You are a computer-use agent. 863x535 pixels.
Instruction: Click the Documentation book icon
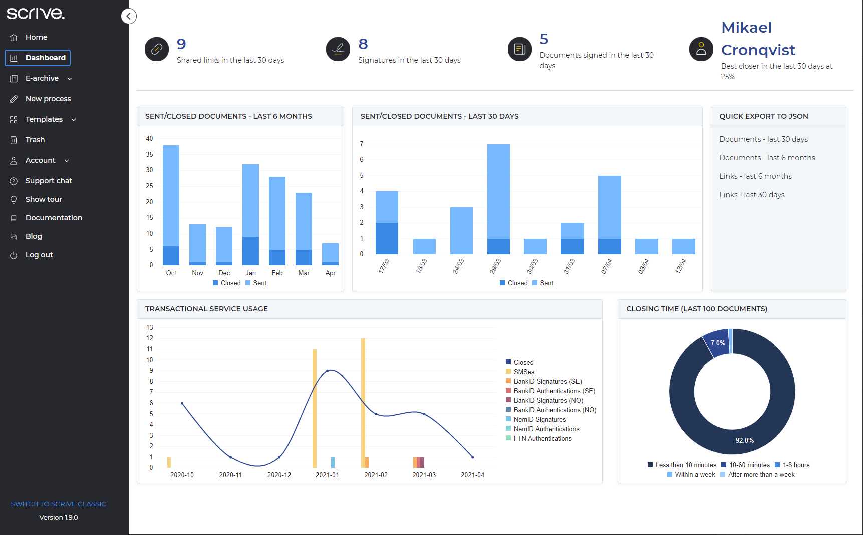[x=14, y=218]
